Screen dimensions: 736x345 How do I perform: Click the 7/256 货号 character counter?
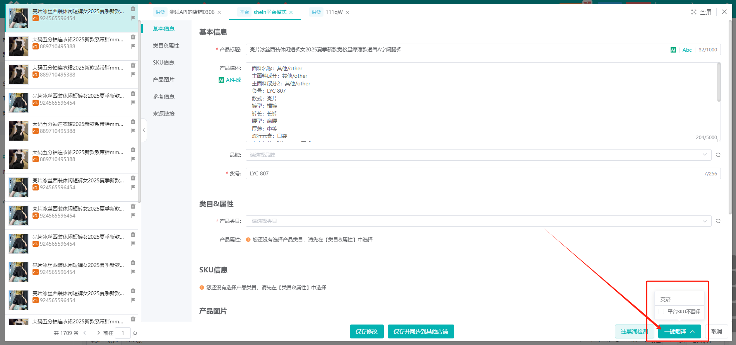pos(710,174)
